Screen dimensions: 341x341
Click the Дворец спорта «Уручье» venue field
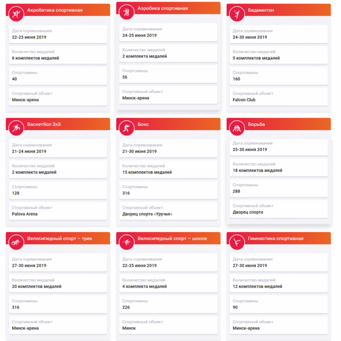168,211
